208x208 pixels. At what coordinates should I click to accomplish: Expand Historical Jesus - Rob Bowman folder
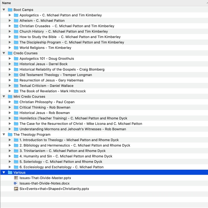click(x=10, y=113)
